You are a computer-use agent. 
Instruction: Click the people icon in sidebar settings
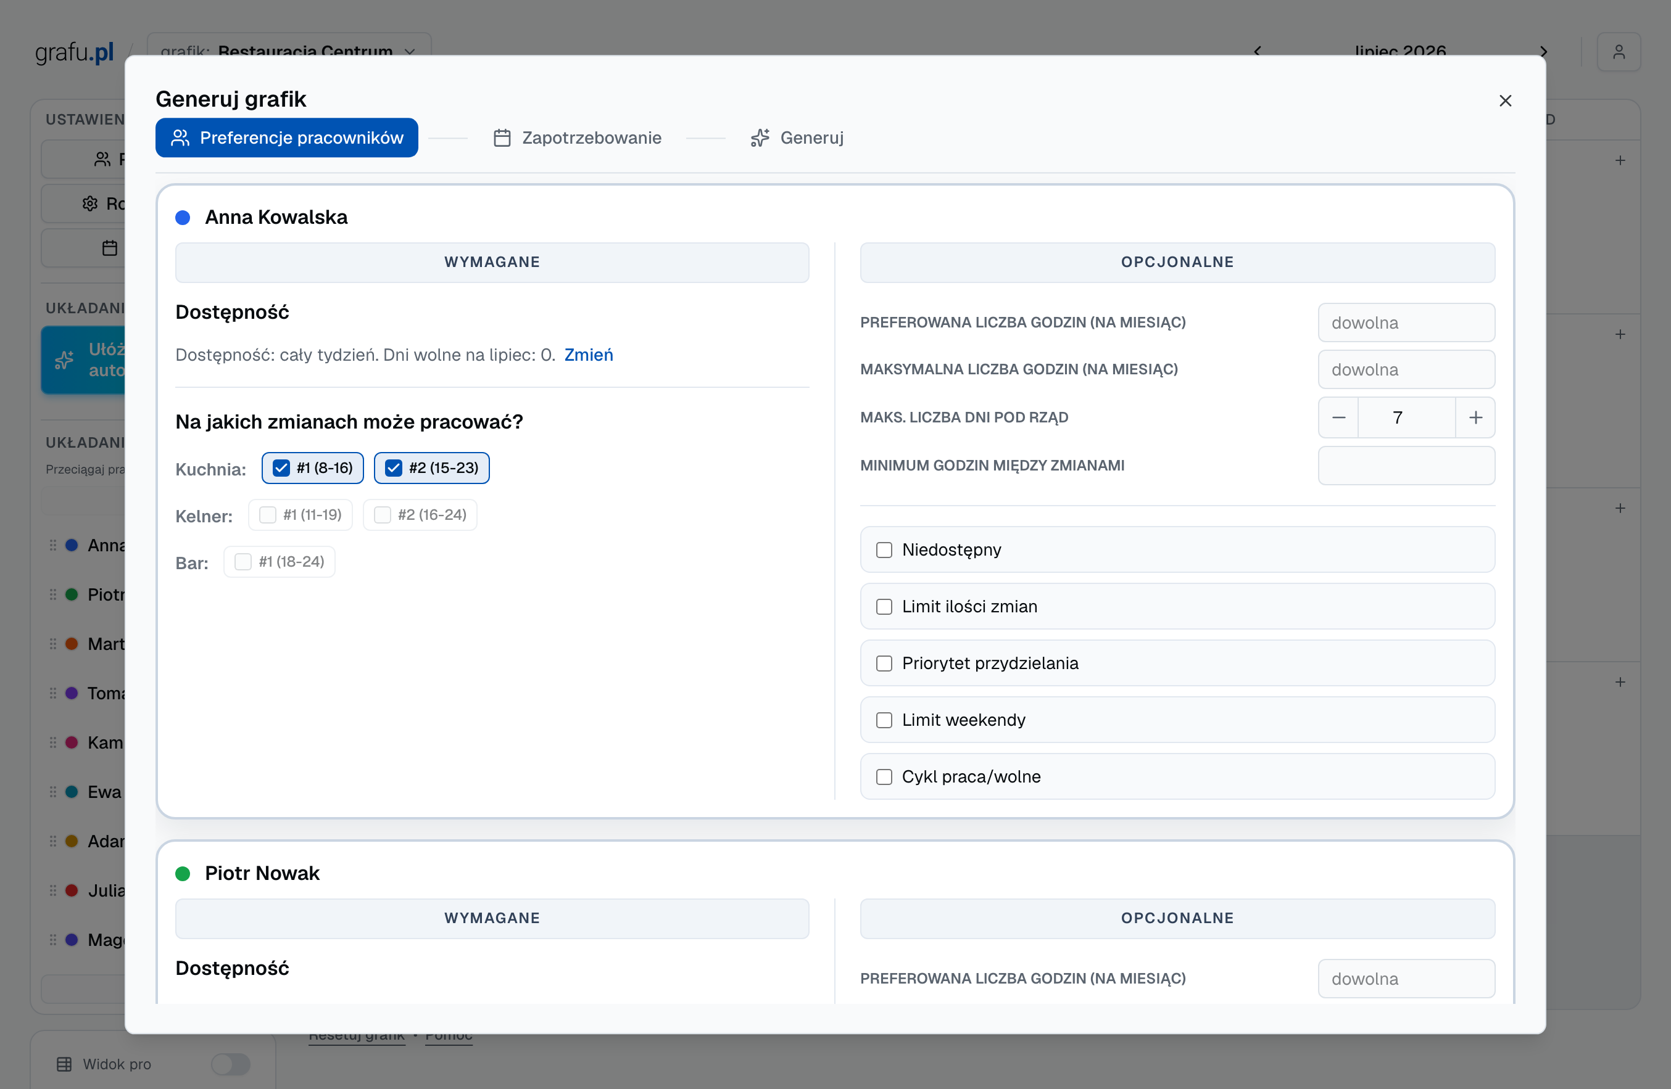coord(102,160)
